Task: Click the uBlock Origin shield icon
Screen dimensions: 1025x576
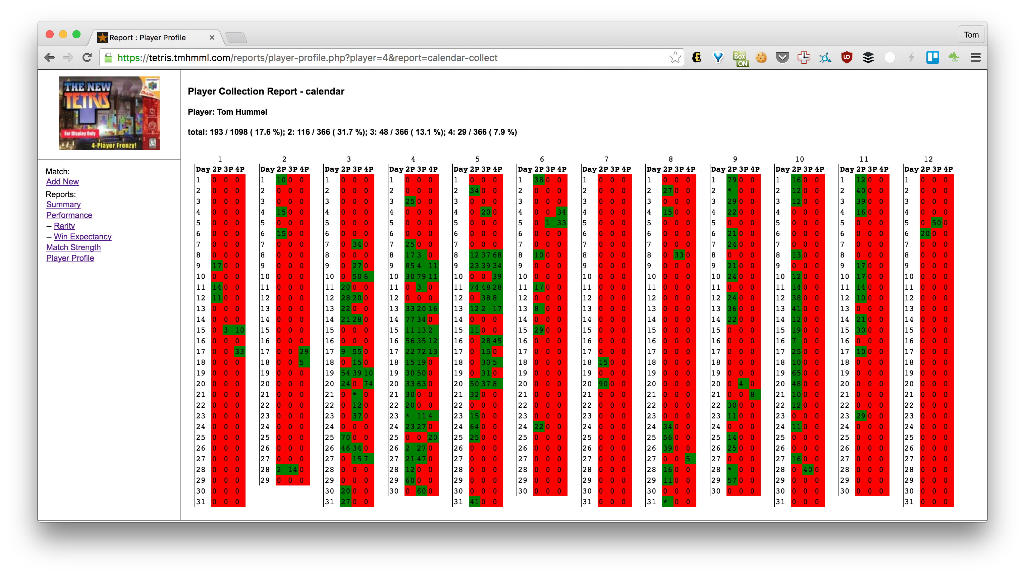Action: pos(846,58)
